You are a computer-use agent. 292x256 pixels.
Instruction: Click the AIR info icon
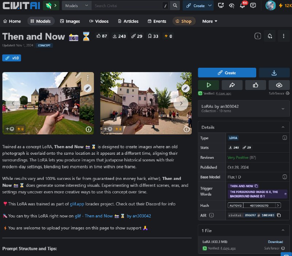(x=211, y=215)
